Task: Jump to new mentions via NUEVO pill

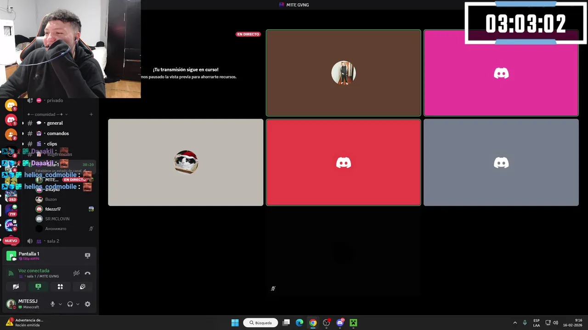Action: tap(11, 241)
